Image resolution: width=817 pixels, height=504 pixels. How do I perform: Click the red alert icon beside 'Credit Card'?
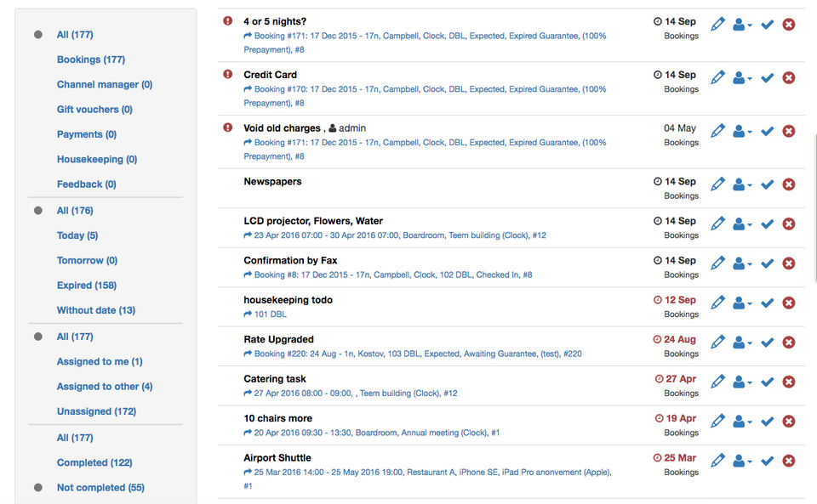coord(227,75)
